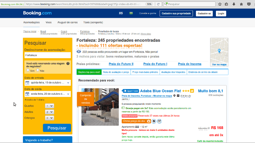The image size is (255, 143).
Task: Open Praia do Futuro II link
Action: (x=121, y=64)
